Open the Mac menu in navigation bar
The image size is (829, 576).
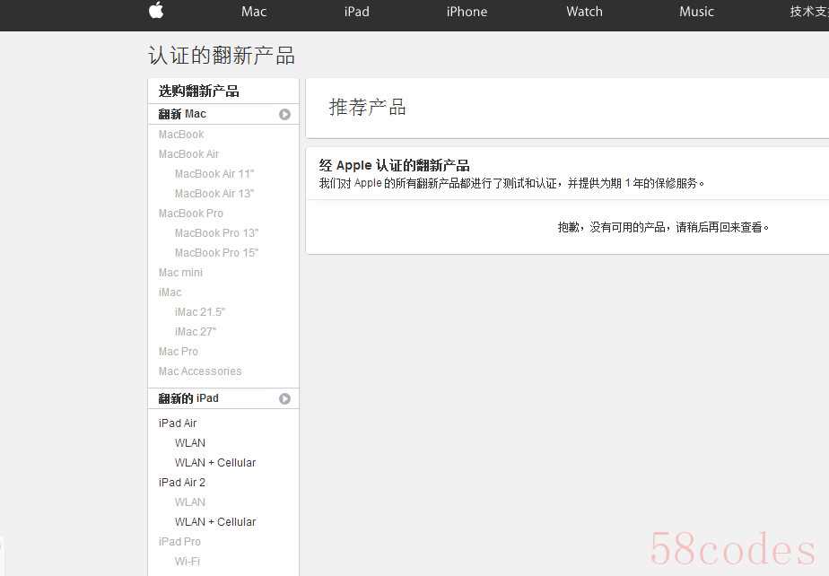[254, 12]
